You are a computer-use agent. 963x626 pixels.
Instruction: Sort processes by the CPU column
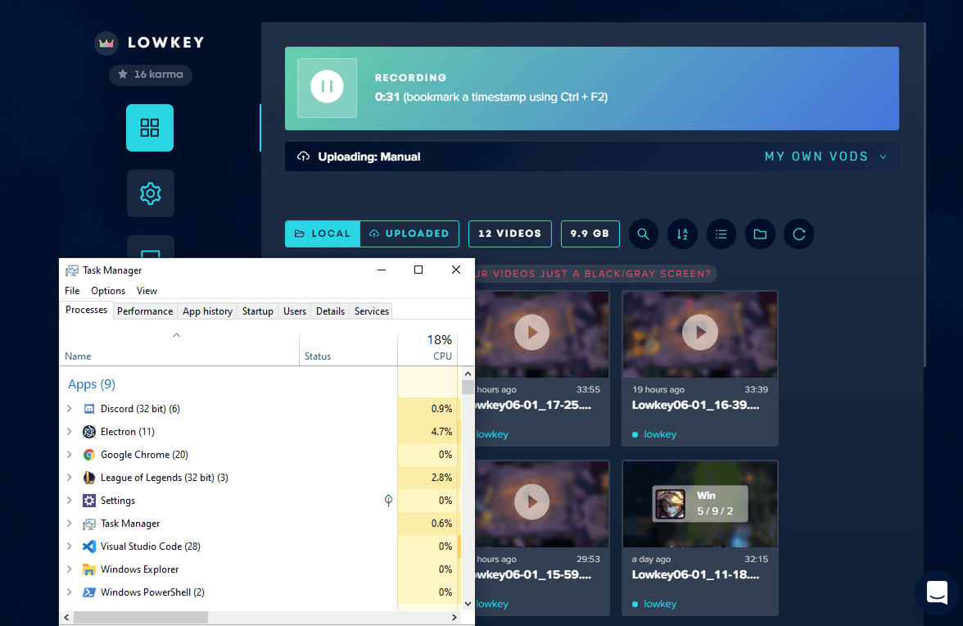(x=427, y=349)
